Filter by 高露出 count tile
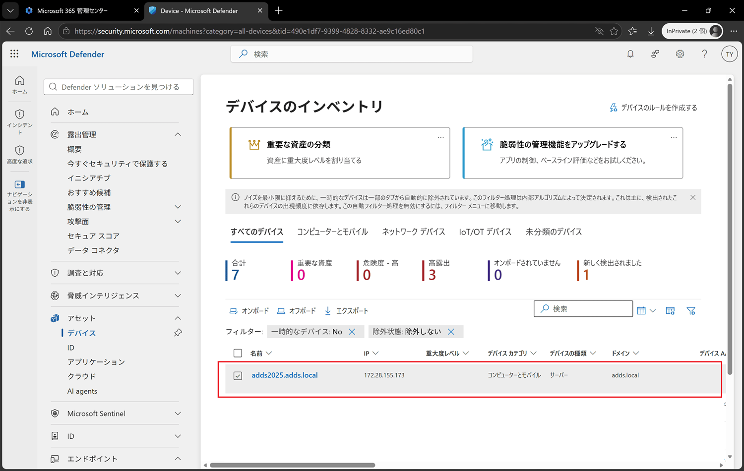Image resolution: width=744 pixels, height=471 pixels. 436,271
